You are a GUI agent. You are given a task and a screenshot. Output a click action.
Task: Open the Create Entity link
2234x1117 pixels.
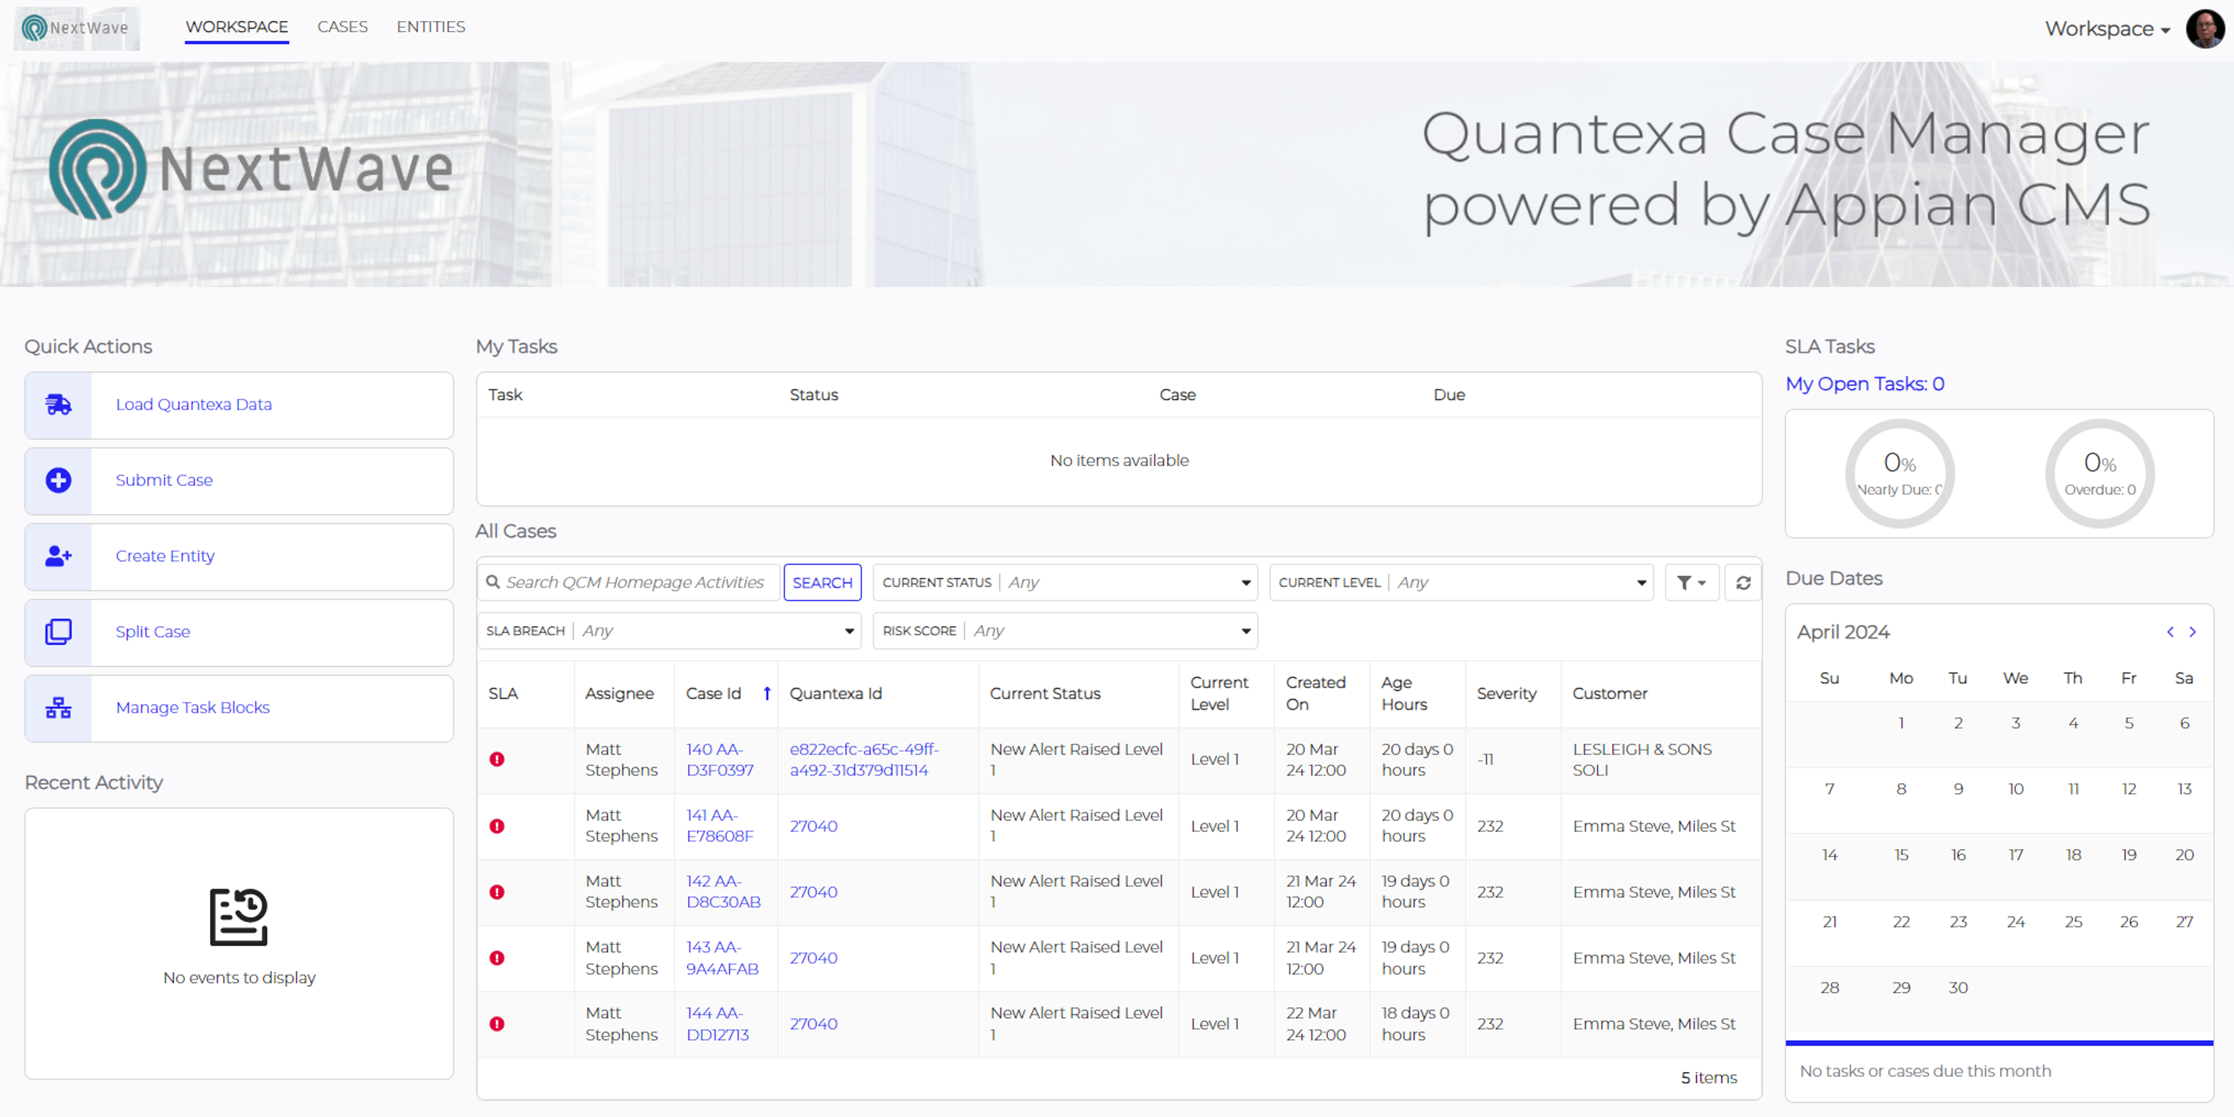(166, 556)
